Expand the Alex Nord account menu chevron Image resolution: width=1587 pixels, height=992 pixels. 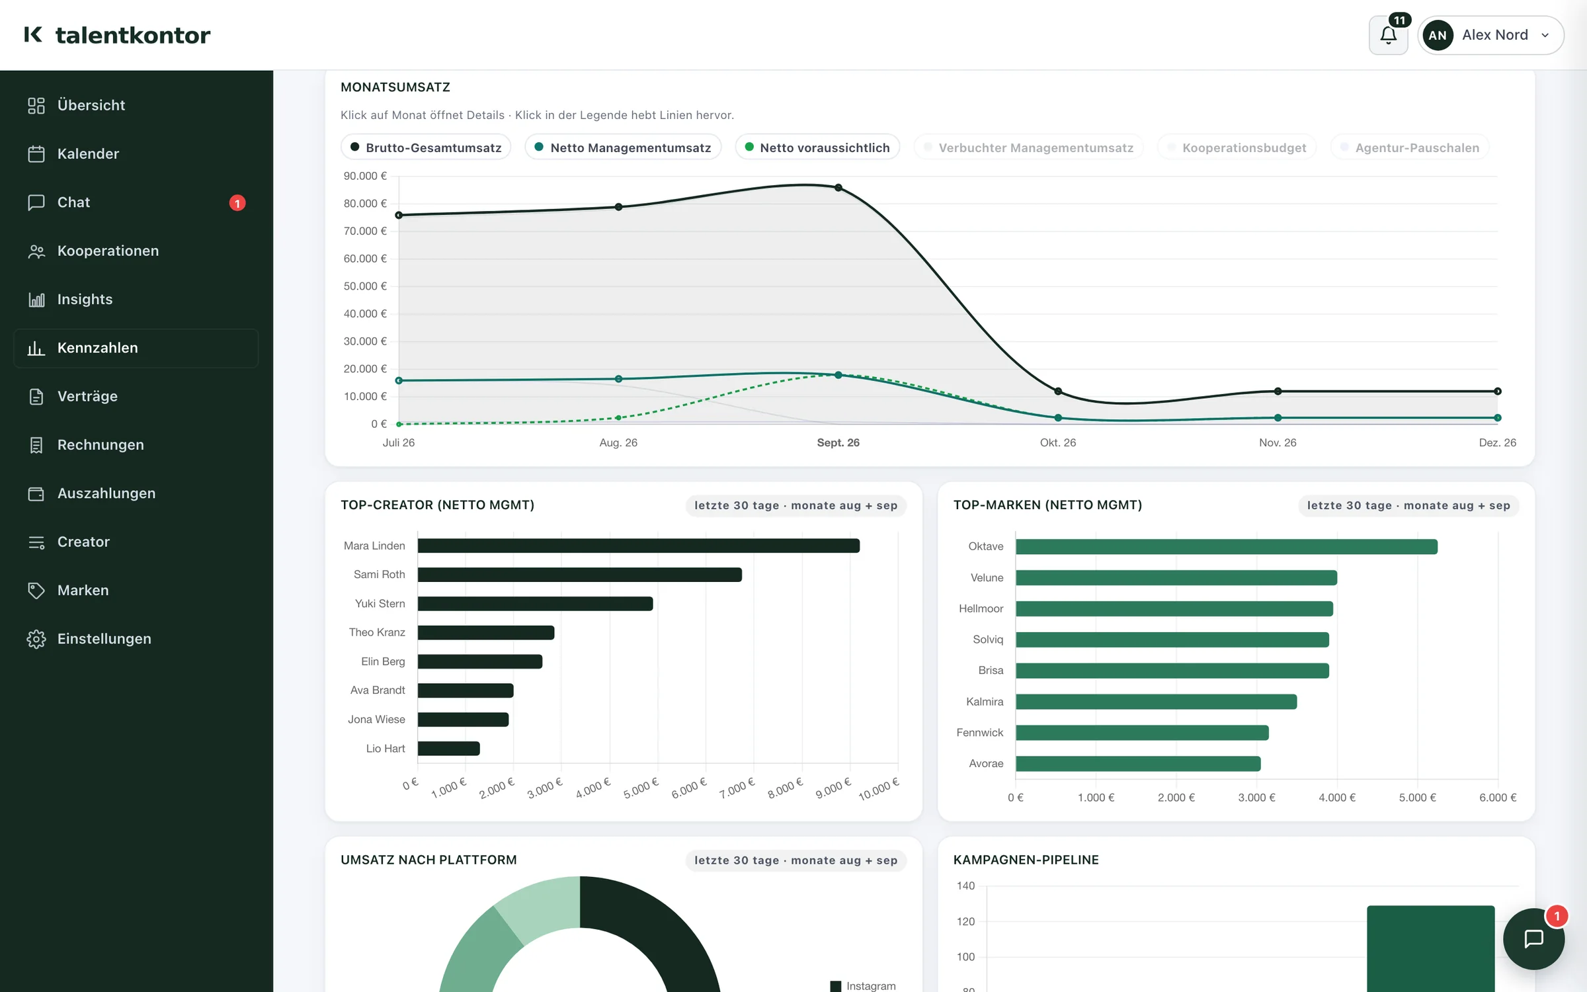tap(1545, 35)
